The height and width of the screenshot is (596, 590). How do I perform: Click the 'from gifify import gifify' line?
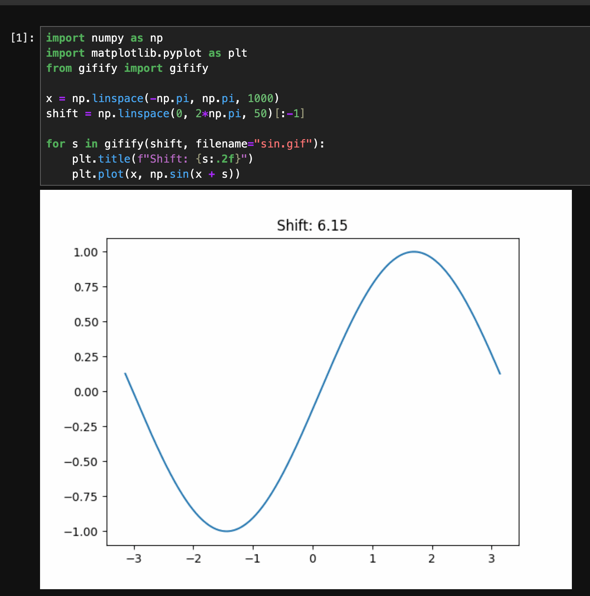pyautogui.click(x=127, y=68)
